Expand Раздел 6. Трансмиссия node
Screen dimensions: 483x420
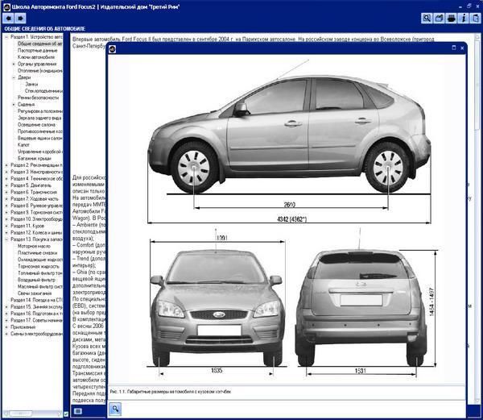pos(6,192)
